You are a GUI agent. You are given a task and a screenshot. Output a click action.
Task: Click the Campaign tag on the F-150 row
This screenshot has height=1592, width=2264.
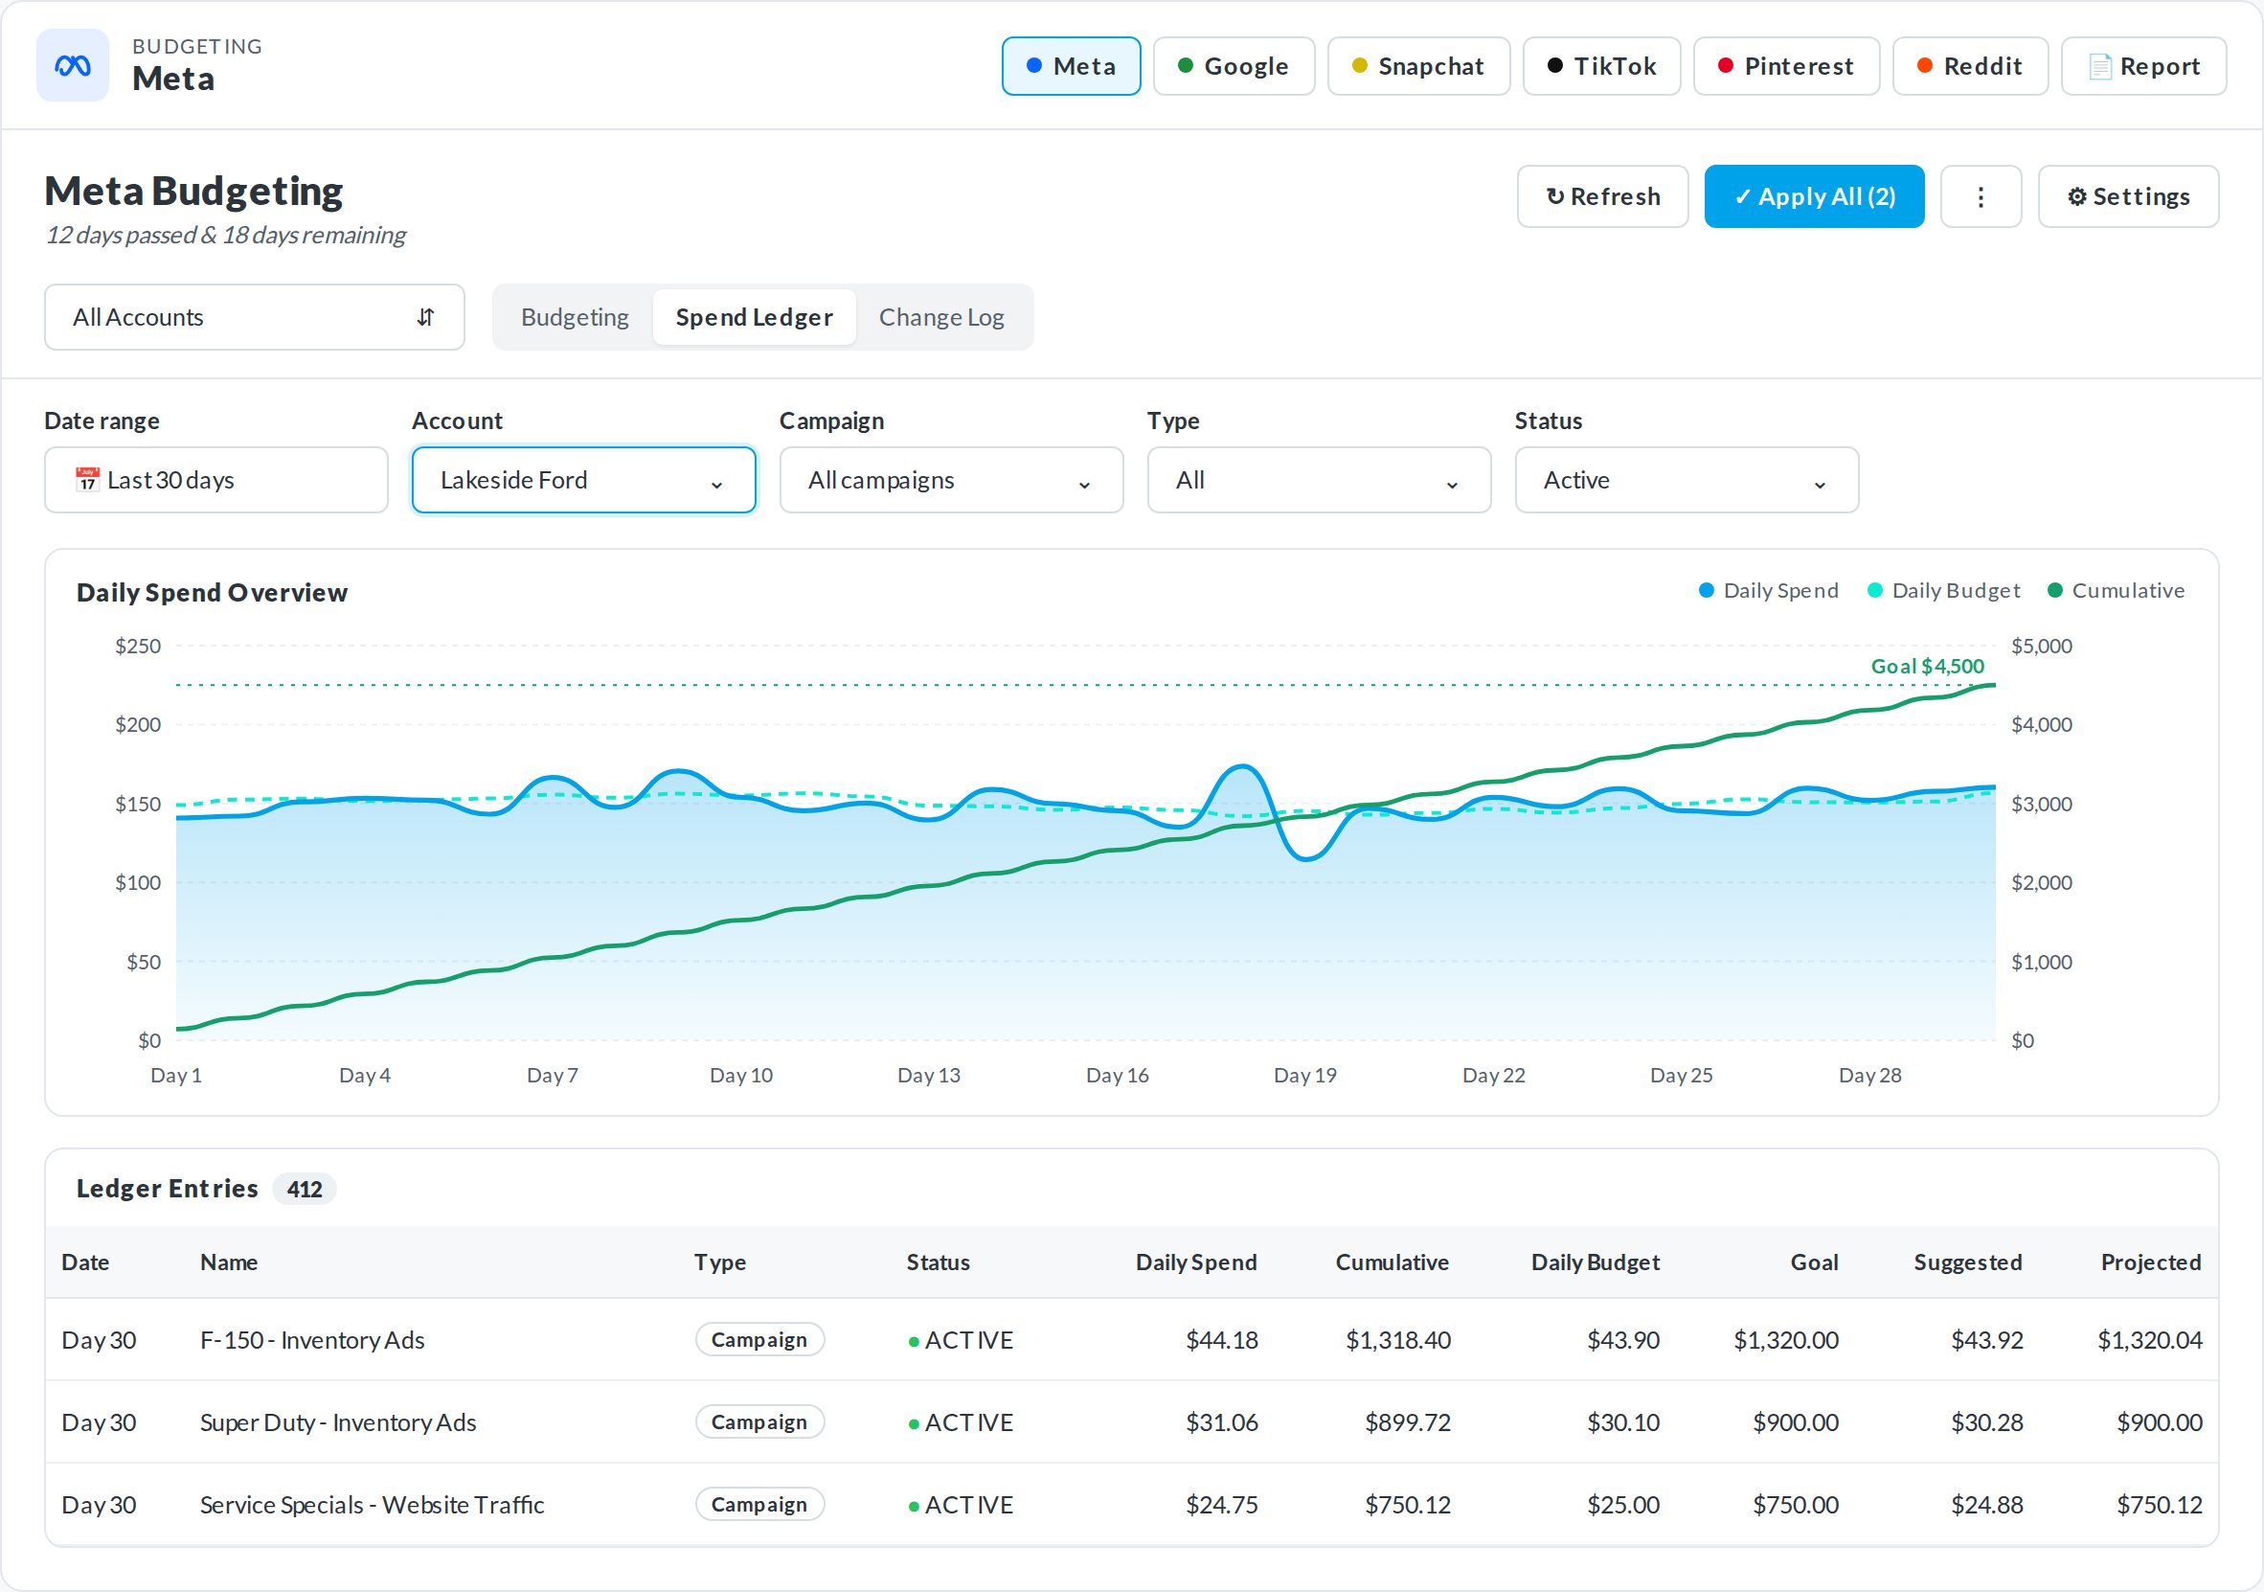[x=759, y=1338]
